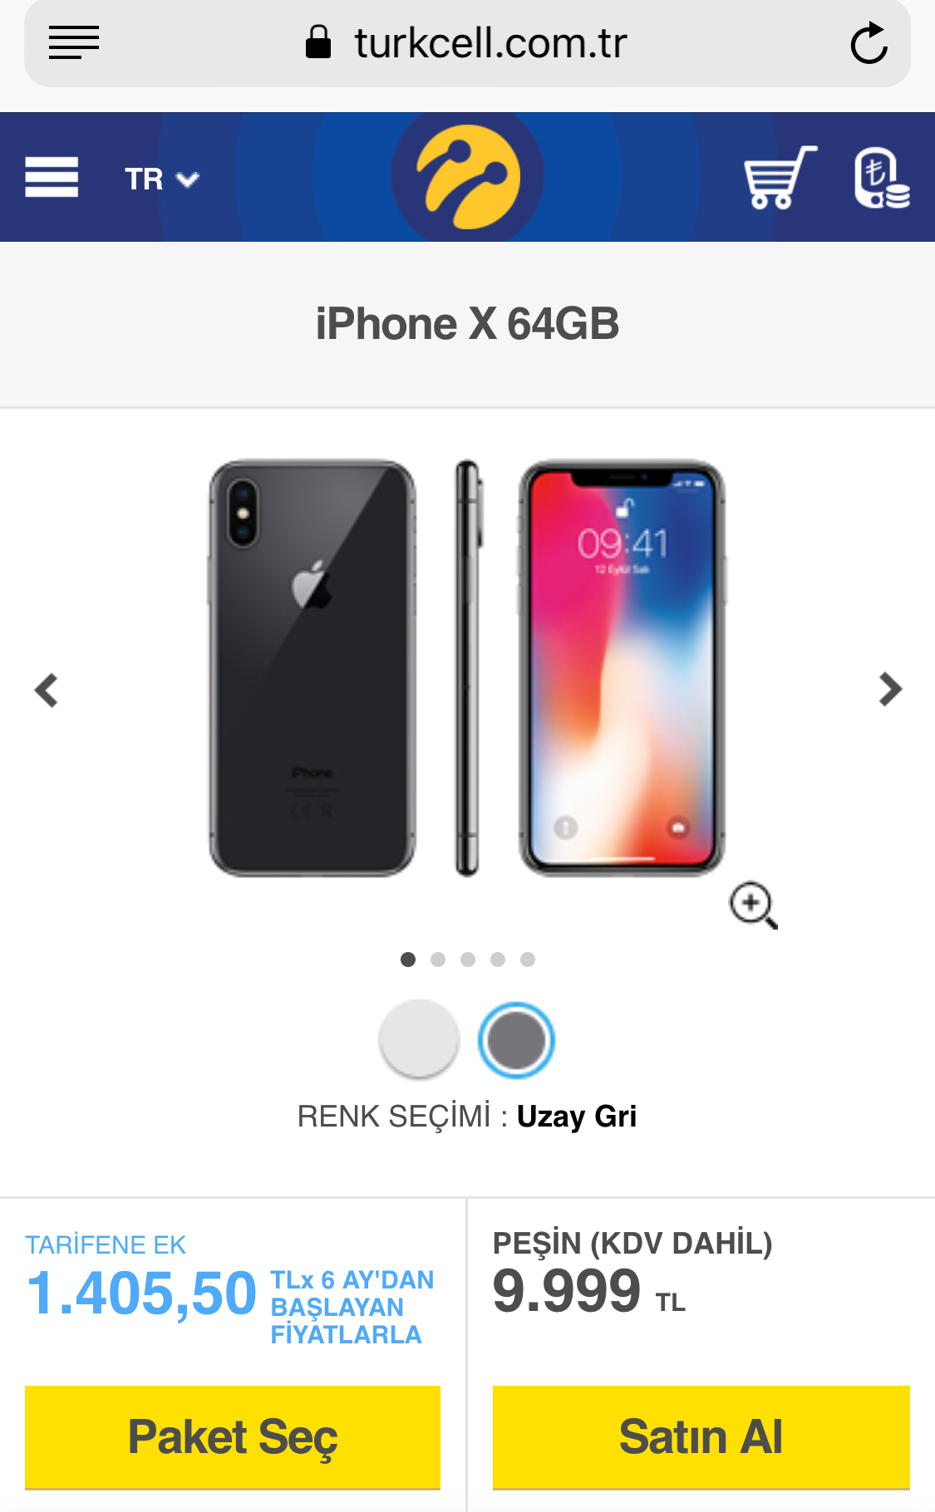The image size is (935, 1512).
Task: Jump to the fifth carousel dot
Action: 528,960
